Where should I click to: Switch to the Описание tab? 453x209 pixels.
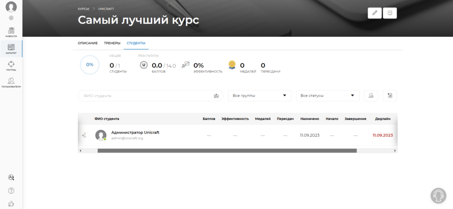tap(88, 43)
